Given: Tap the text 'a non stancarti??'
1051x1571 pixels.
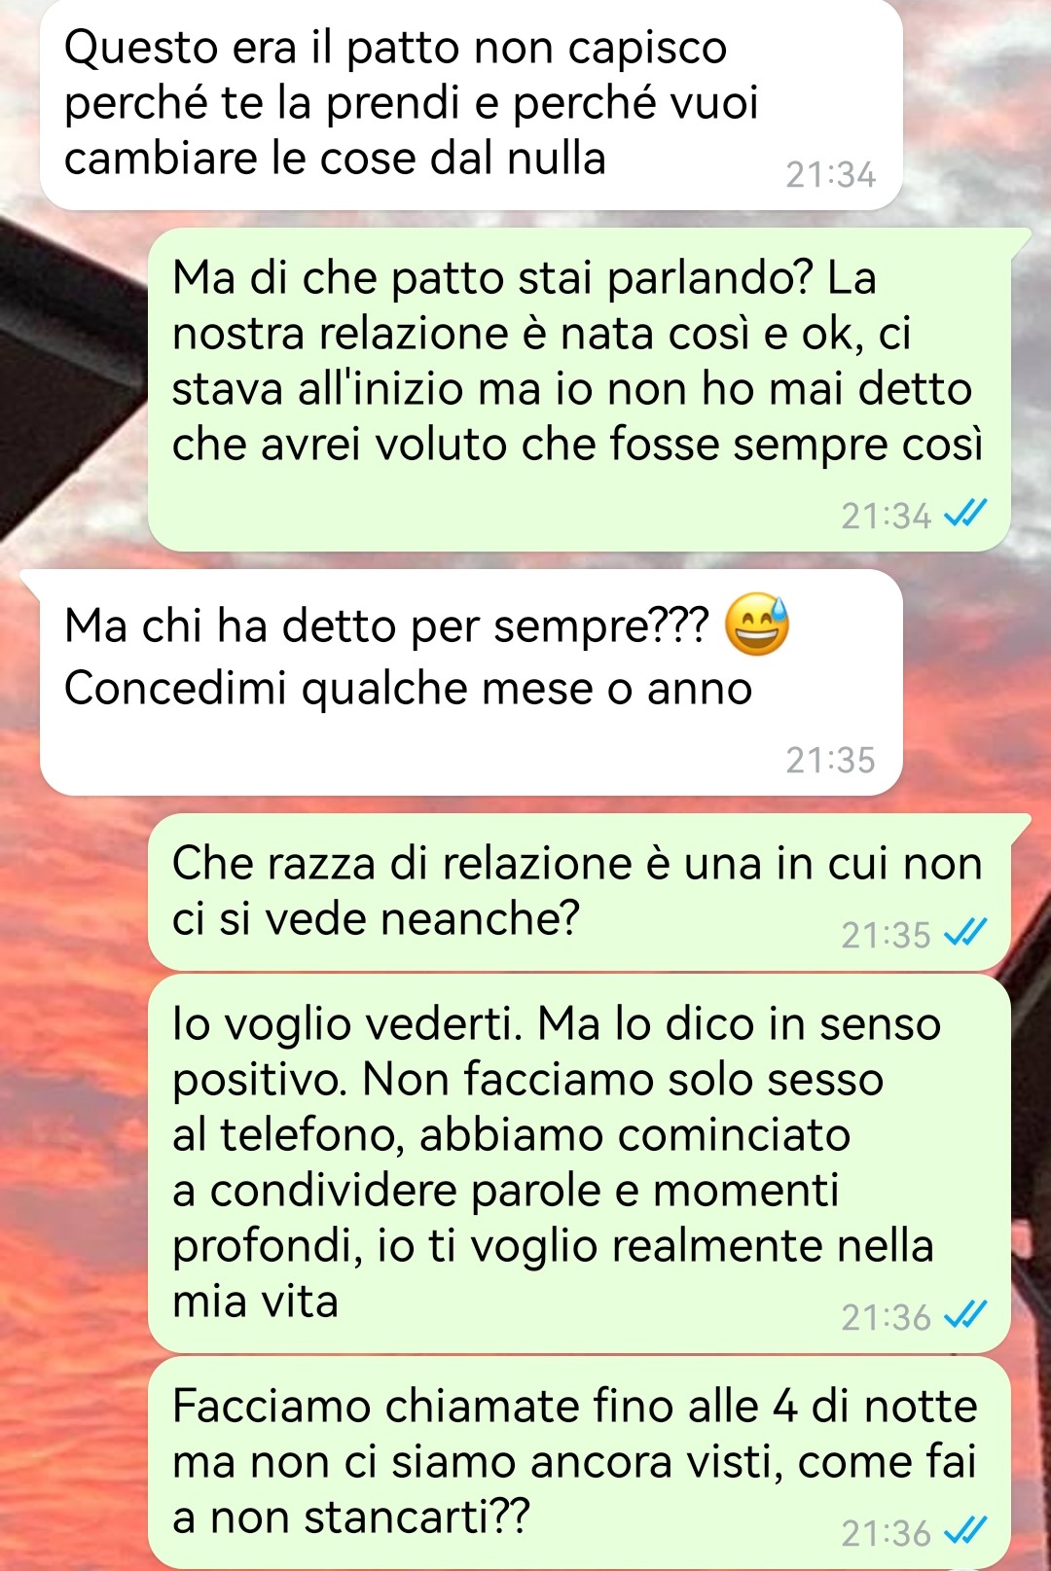Looking at the screenshot, I should point(350,1517).
